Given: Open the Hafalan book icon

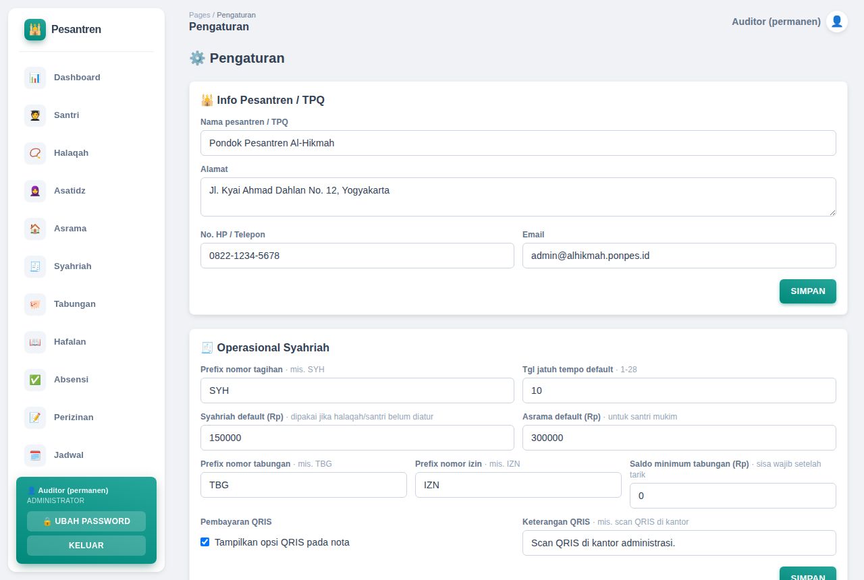Looking at the screenshot, I should (x=35, y=342).
